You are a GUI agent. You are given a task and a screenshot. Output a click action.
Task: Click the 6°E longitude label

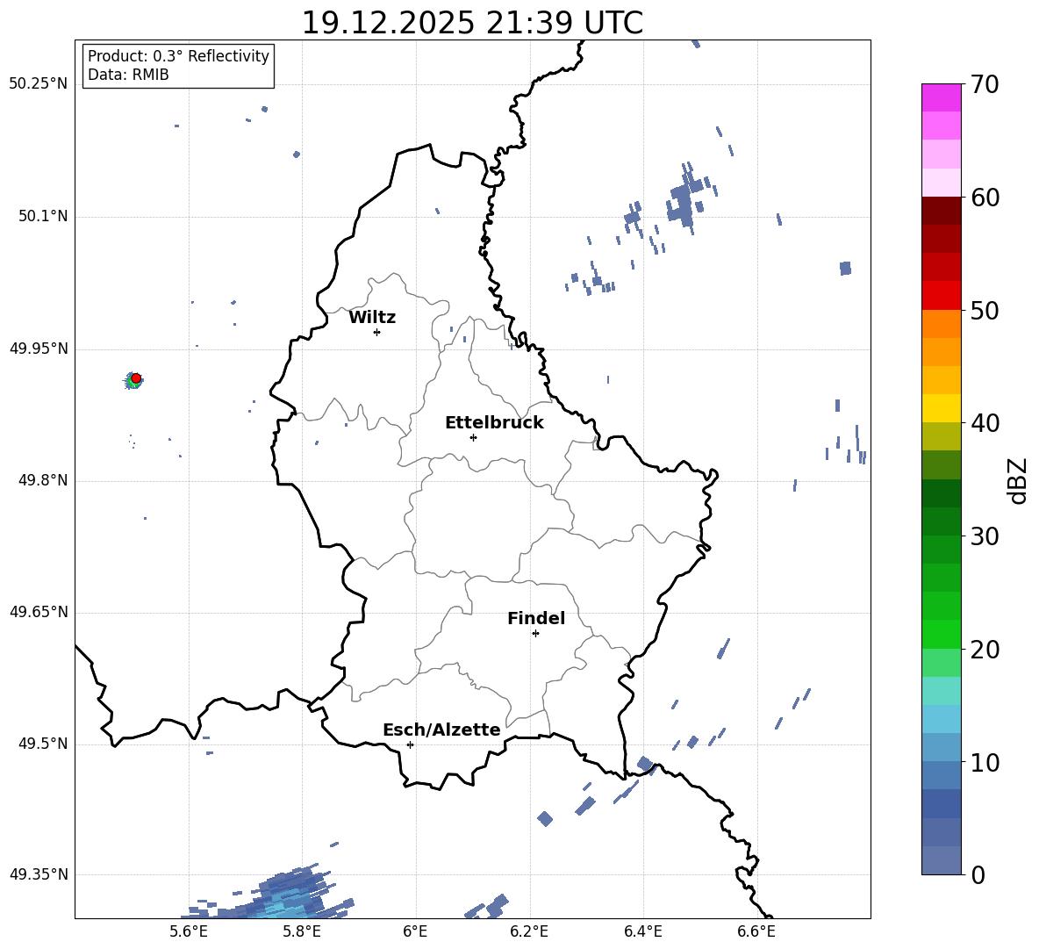415,931
